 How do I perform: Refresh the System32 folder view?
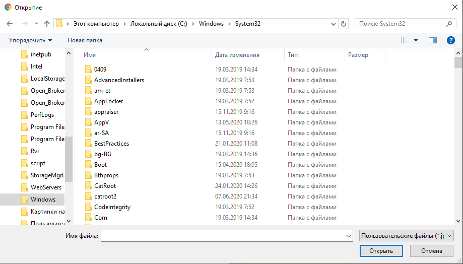(x=344, y=24)
